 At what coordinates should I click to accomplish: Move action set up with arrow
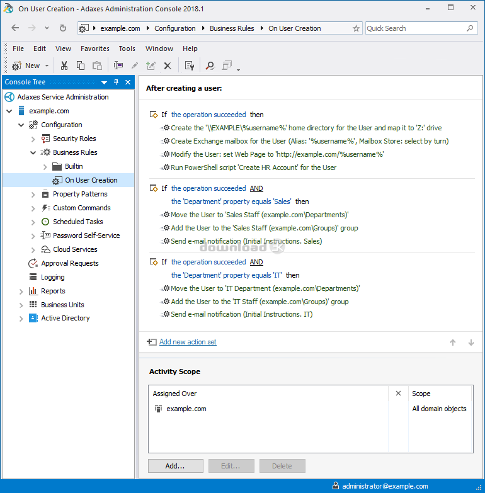(453, 343)
